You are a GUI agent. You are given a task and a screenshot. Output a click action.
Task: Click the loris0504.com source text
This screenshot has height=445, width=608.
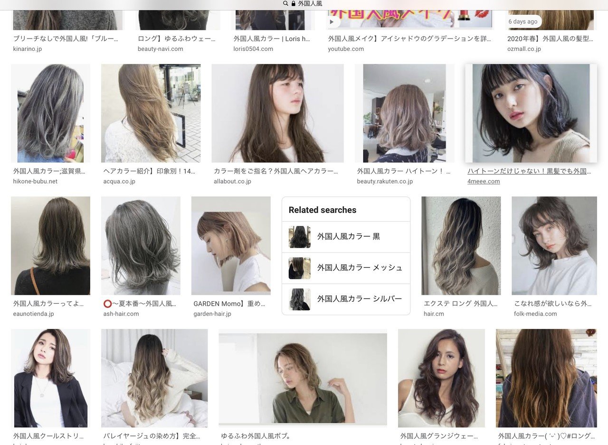pos(253,49)
